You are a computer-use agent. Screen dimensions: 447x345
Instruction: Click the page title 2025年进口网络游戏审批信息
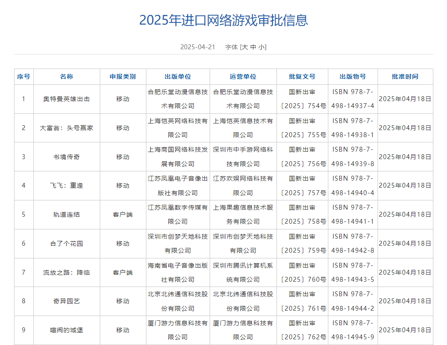tap(223, 20)
